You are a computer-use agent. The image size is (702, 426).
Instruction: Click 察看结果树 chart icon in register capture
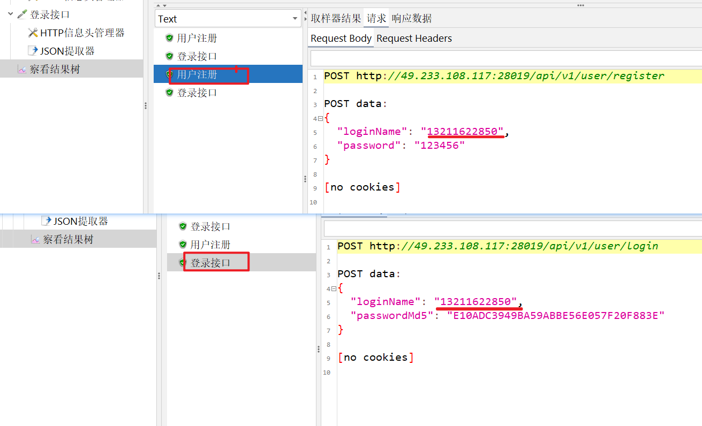(x=21, y=69)
